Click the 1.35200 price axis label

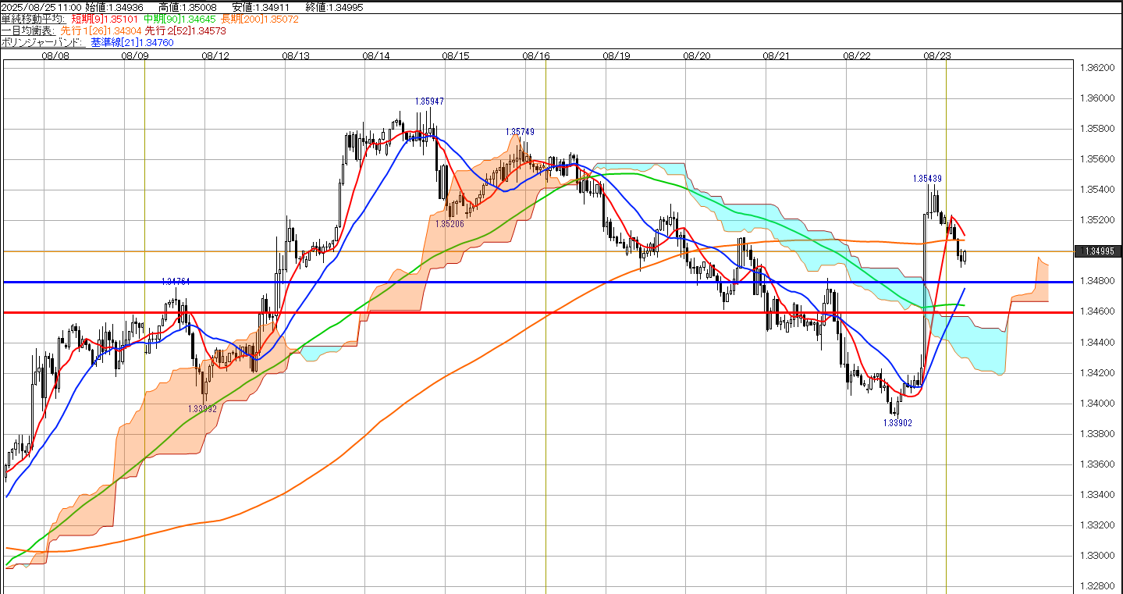[1096, 220]
